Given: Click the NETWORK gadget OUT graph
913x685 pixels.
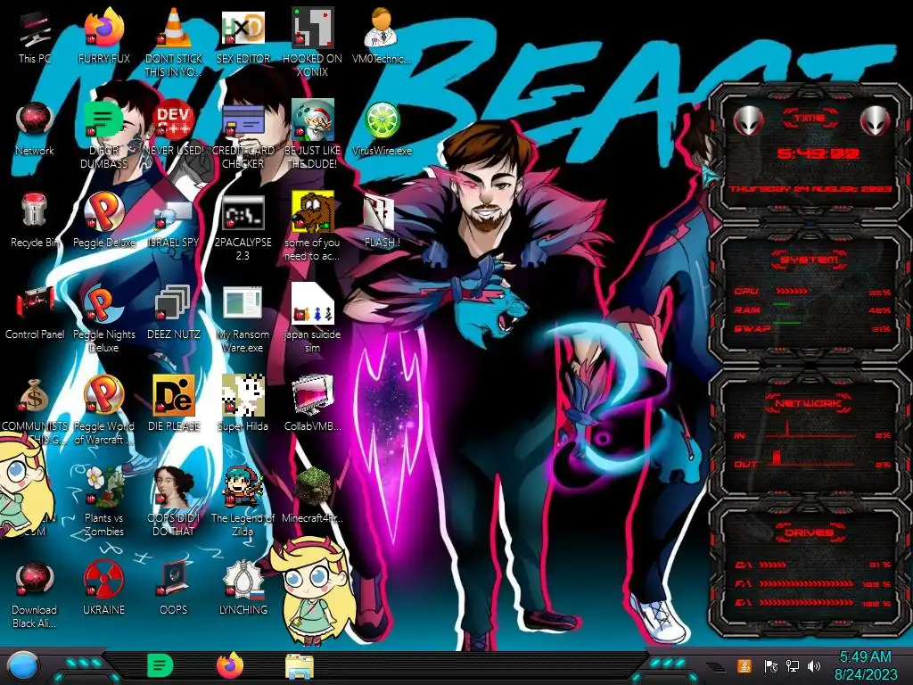Looking at the screenshot, I should pyautogui.click(x=810, y=458).
